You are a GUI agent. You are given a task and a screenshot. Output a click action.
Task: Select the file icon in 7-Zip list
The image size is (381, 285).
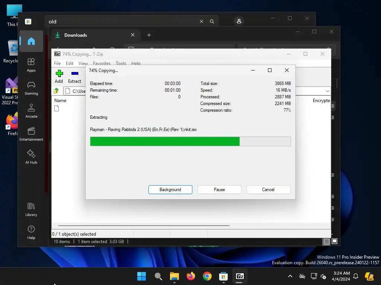(57, 108)
